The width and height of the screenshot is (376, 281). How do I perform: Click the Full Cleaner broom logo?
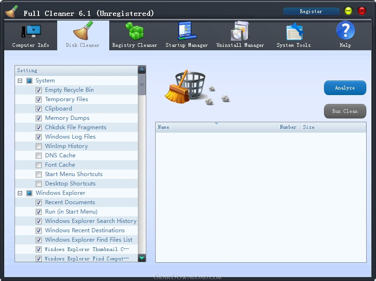pos(12,11)
